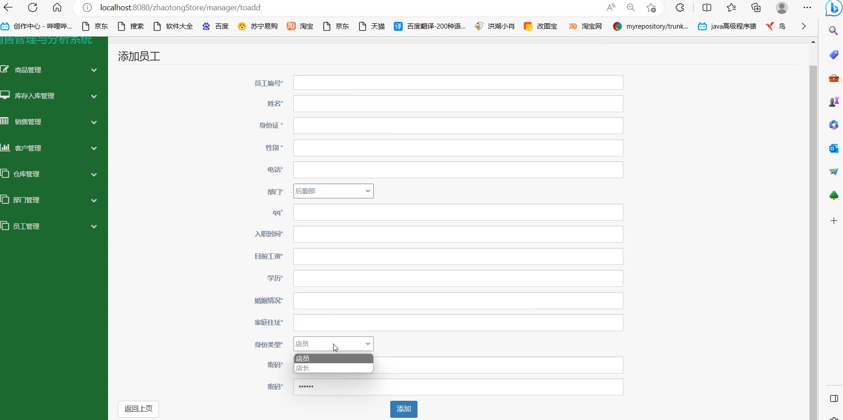Open the collections icon

click(x=756, y=8)
